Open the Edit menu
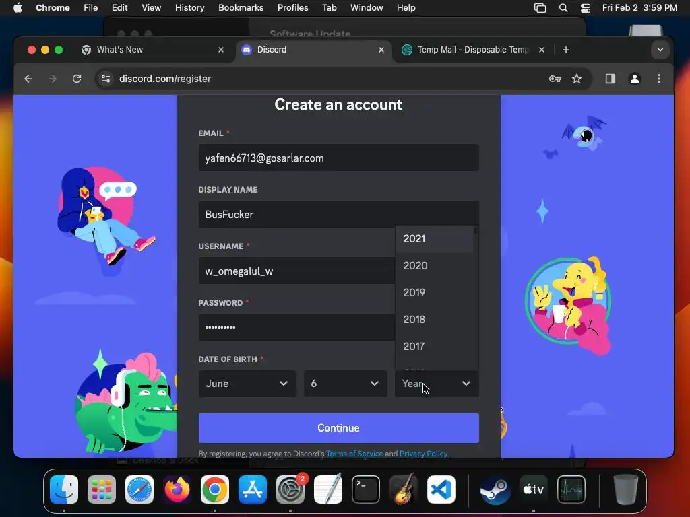This screenshot has width=690, height=517. pos(119,8)
